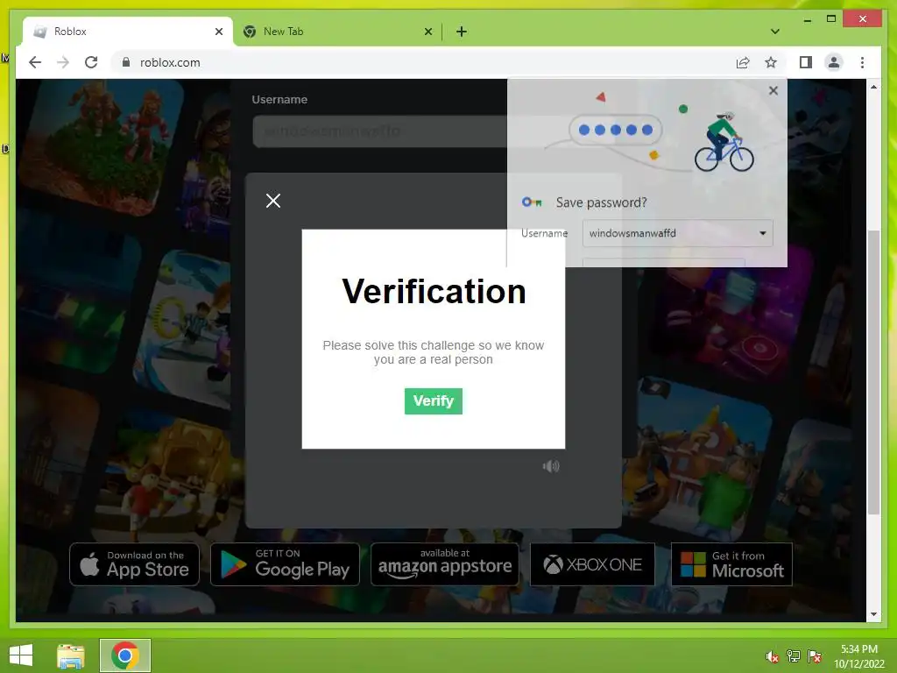
Task: Close the verification challenge with the X
Action: [273, 201]
